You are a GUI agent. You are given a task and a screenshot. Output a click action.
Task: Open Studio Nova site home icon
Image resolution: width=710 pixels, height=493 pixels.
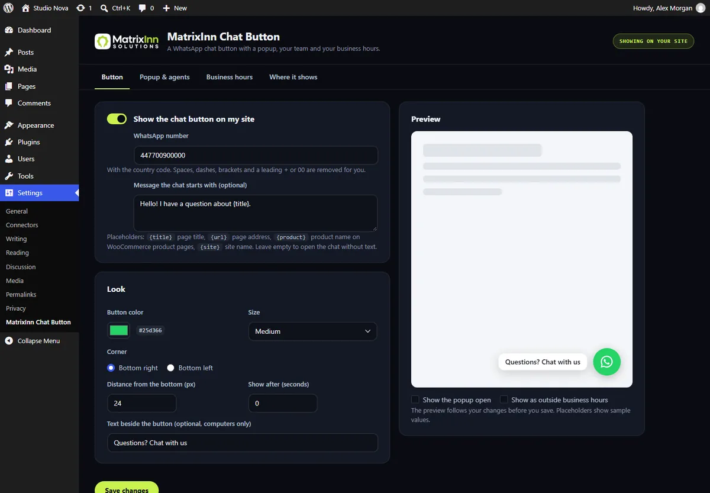click(x=25, y=8)
